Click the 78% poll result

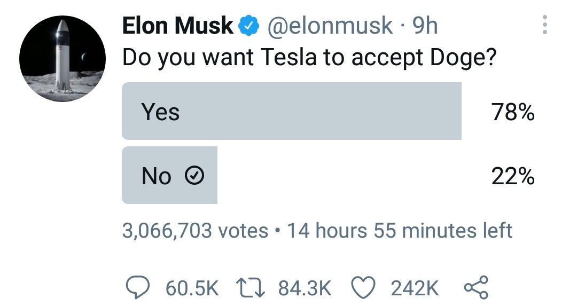(x=512, y=112)
